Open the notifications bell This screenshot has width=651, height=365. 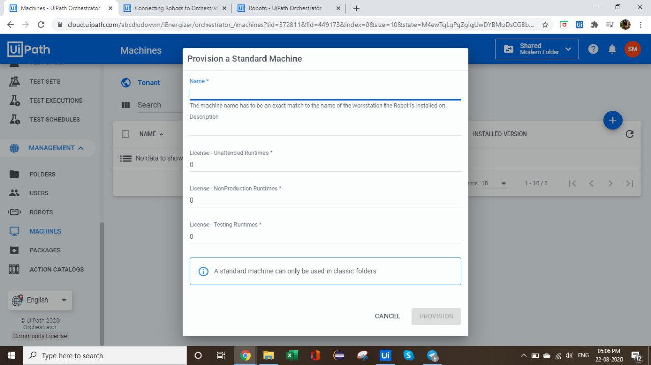click(612, 49)
